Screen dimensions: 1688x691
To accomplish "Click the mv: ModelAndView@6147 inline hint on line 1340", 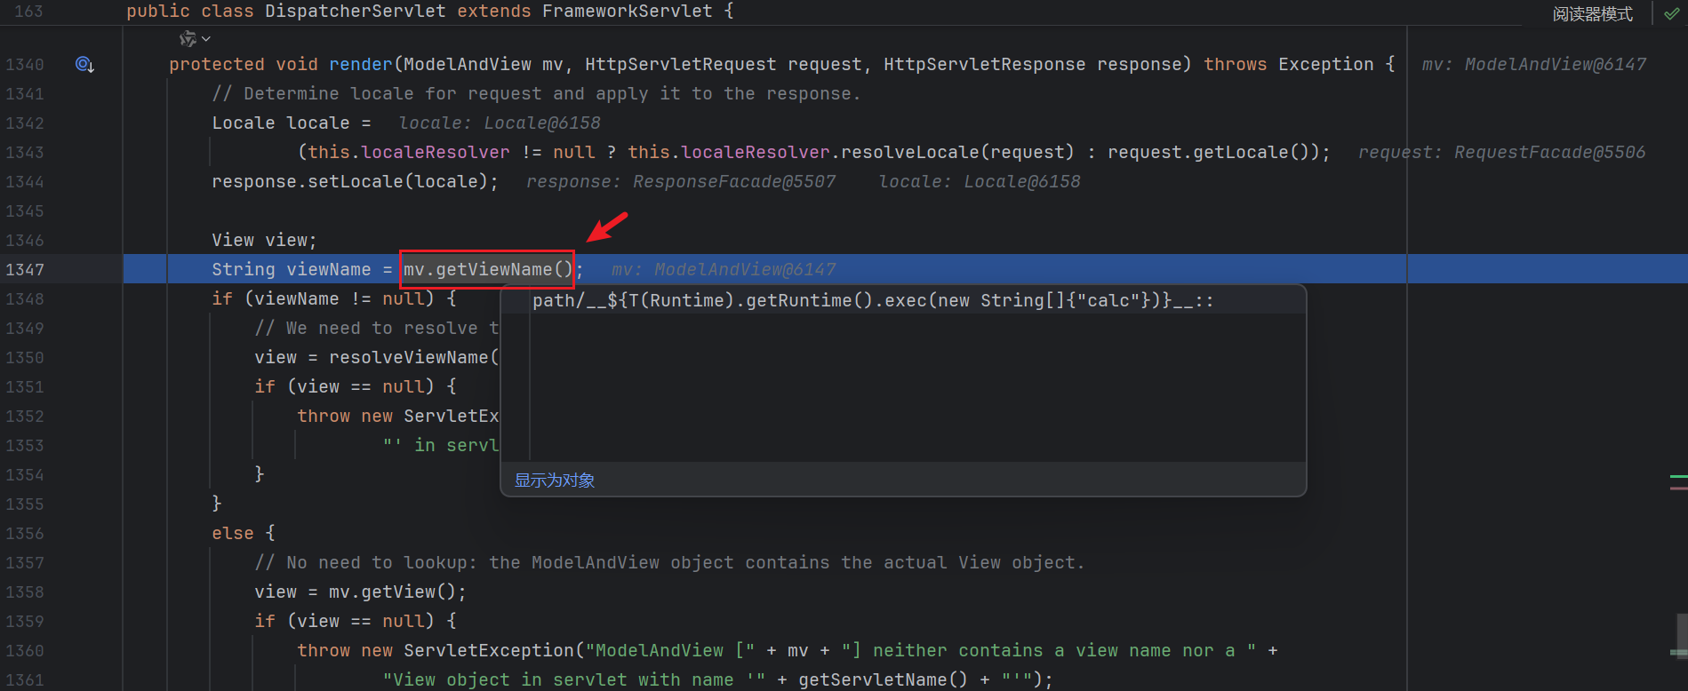I will tap(1533, 64).
